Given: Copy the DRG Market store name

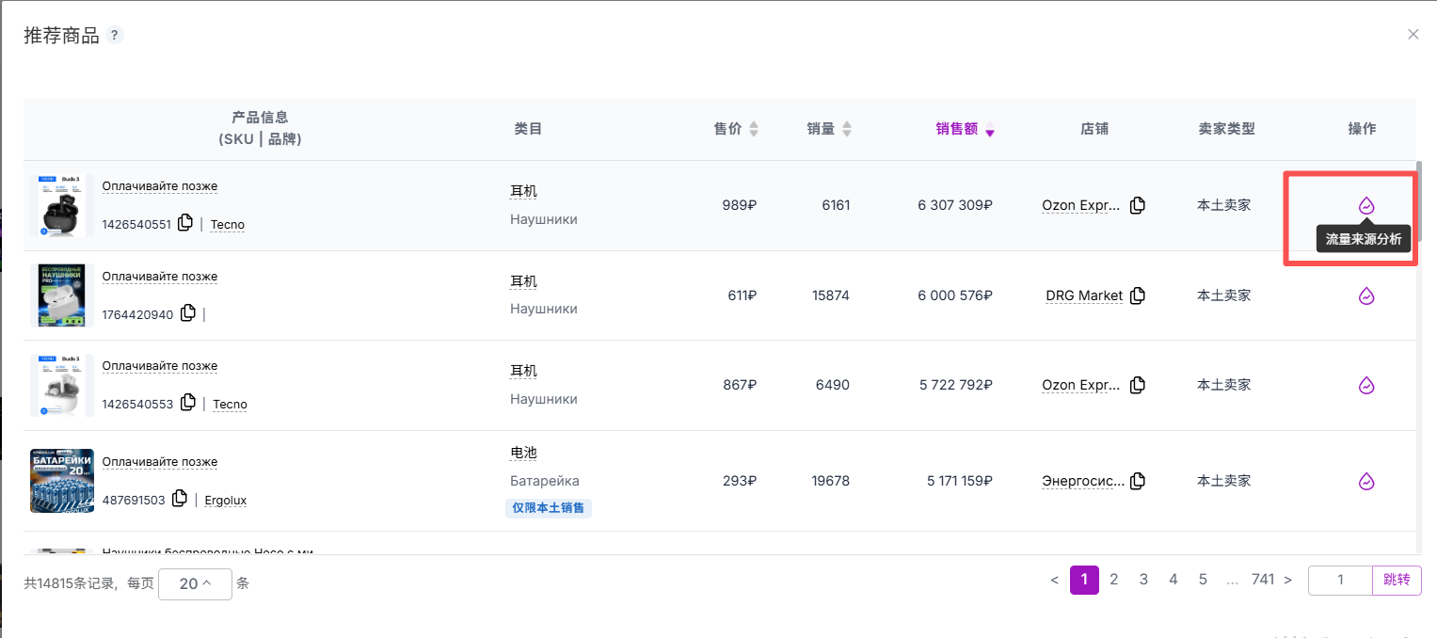Looking at the screenshot, I should [1138, 295].
